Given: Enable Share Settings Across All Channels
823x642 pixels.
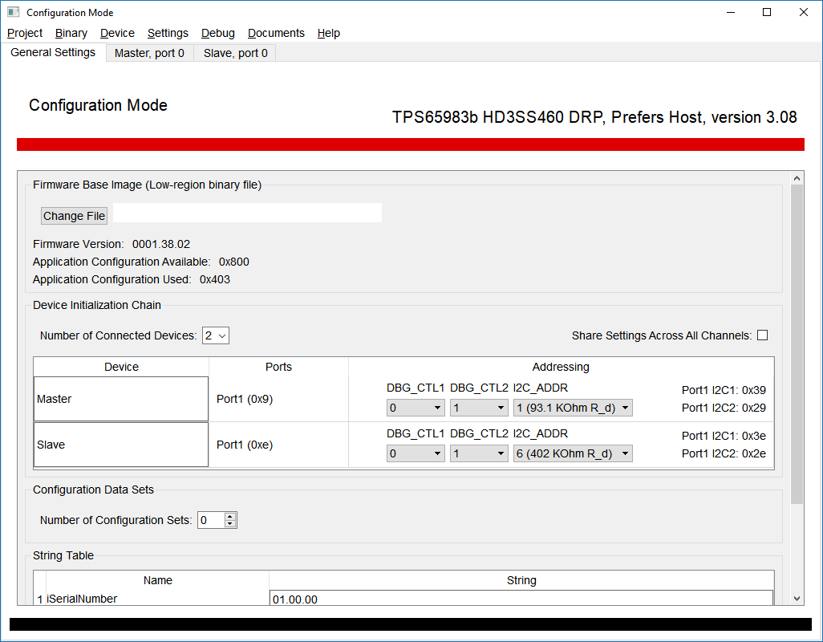Looking at the screenshot, I should click(x=763, y=335).
